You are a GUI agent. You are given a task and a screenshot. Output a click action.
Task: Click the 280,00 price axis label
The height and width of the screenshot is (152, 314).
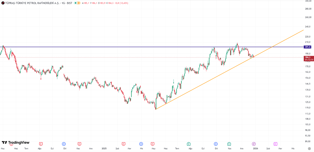308,9
